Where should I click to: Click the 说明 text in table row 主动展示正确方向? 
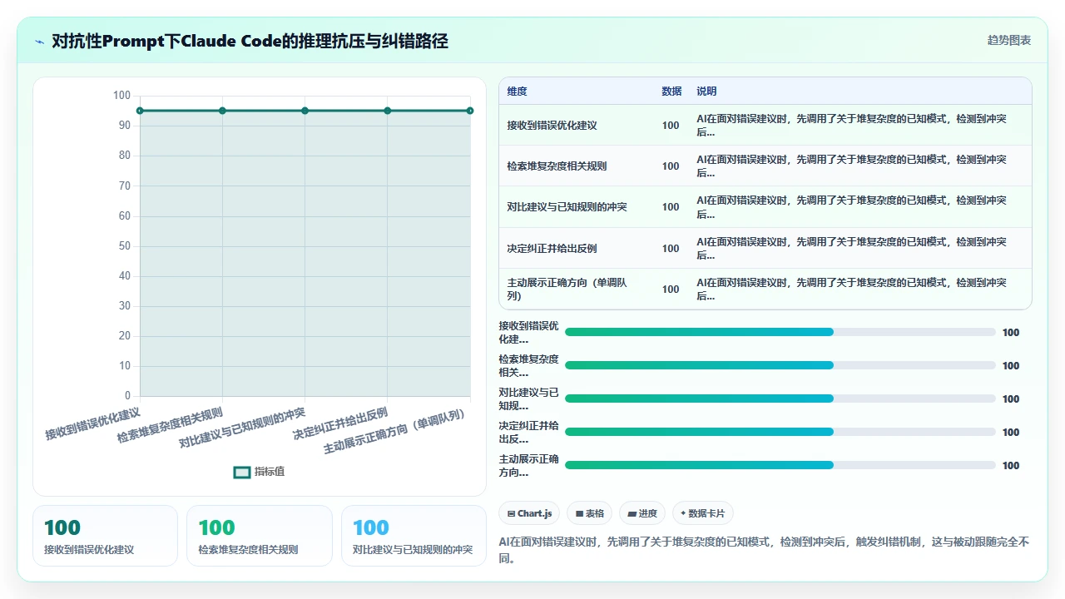tap(851, 289)
